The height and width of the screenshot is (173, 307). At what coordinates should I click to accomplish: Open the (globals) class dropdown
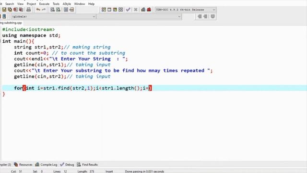point(53,16)
